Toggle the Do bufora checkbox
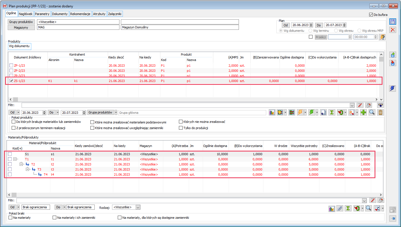The width and height of the screenshot is (401, 227). point(371,15)
